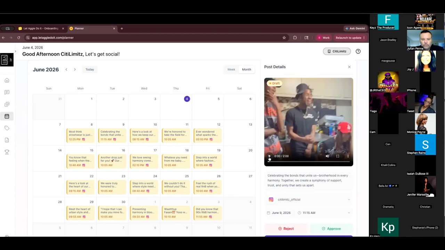This screenshot has width=445, height=250.
Task: Switch to Let Aggie Do It Onboarding tab
Action: click(41, 28)
